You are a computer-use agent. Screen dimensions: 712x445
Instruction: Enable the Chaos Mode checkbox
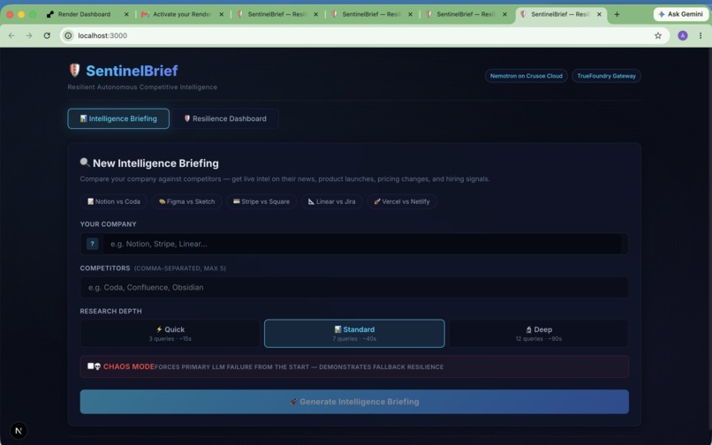pos(90,366)
